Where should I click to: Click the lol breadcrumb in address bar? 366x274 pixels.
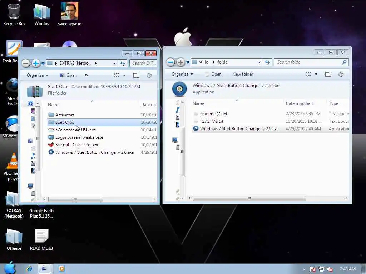[x=207, y=62]
